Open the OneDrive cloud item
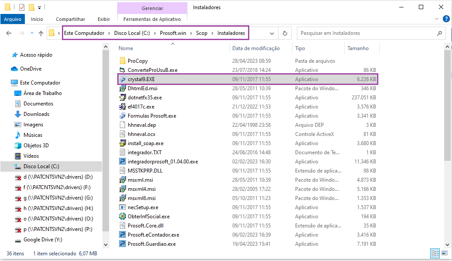Image resolution: width=452 pixels, height=261 pixels. point(30,69)
